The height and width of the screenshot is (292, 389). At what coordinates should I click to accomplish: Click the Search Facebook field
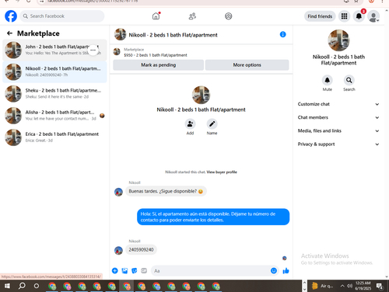point(62,16)
